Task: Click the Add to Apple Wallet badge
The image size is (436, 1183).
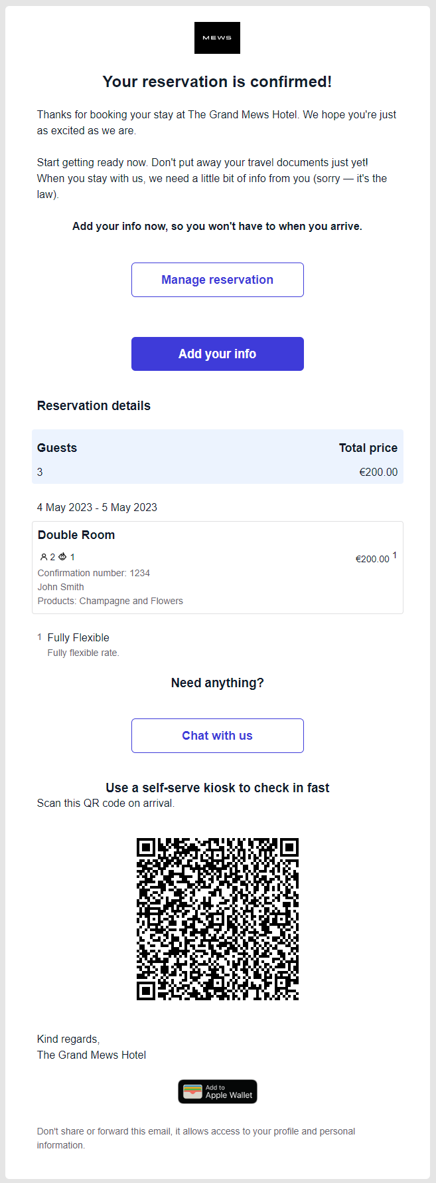Action: coord(217,1091)
